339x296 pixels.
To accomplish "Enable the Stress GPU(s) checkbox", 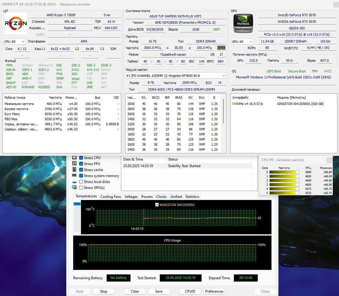I will coord(81,188).
